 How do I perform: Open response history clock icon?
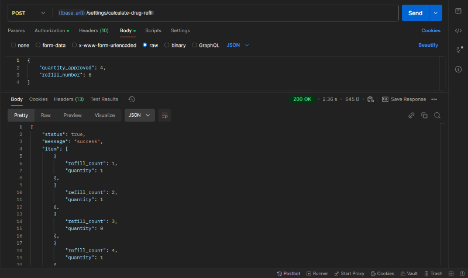(132, 99)
